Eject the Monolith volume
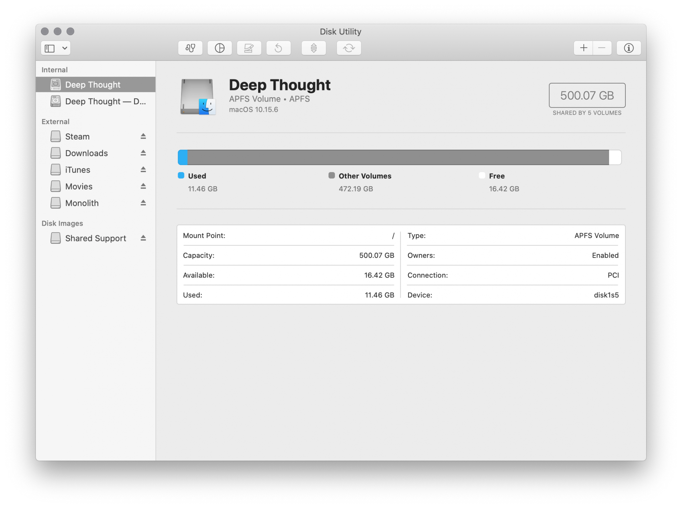The width and height of the screenshot is (682, 508). click(143, 203)
